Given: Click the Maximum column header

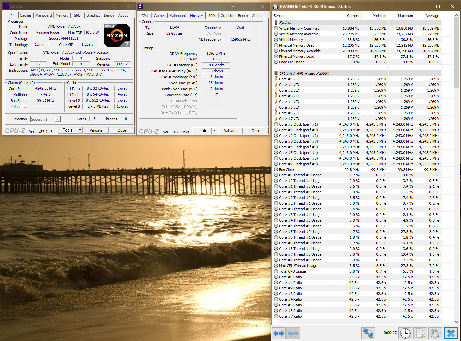Looking at the screenshot, I should click(401, 16).
